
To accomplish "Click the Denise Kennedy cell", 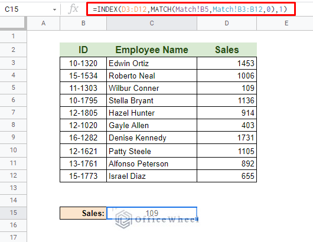I will [x=152, y=138].
